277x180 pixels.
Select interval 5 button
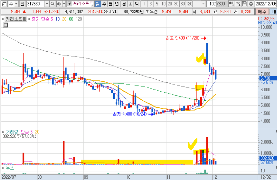[x=157, y=4]
